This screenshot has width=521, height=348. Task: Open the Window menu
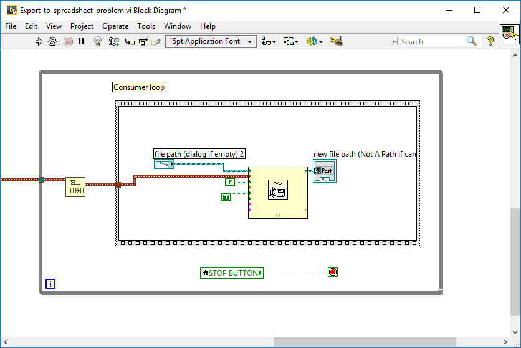click(178, 26)
